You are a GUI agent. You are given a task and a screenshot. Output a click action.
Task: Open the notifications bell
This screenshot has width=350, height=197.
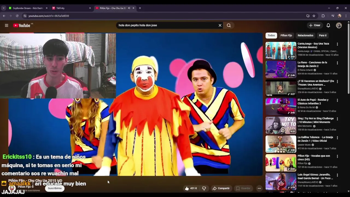[x=328, y=25]
